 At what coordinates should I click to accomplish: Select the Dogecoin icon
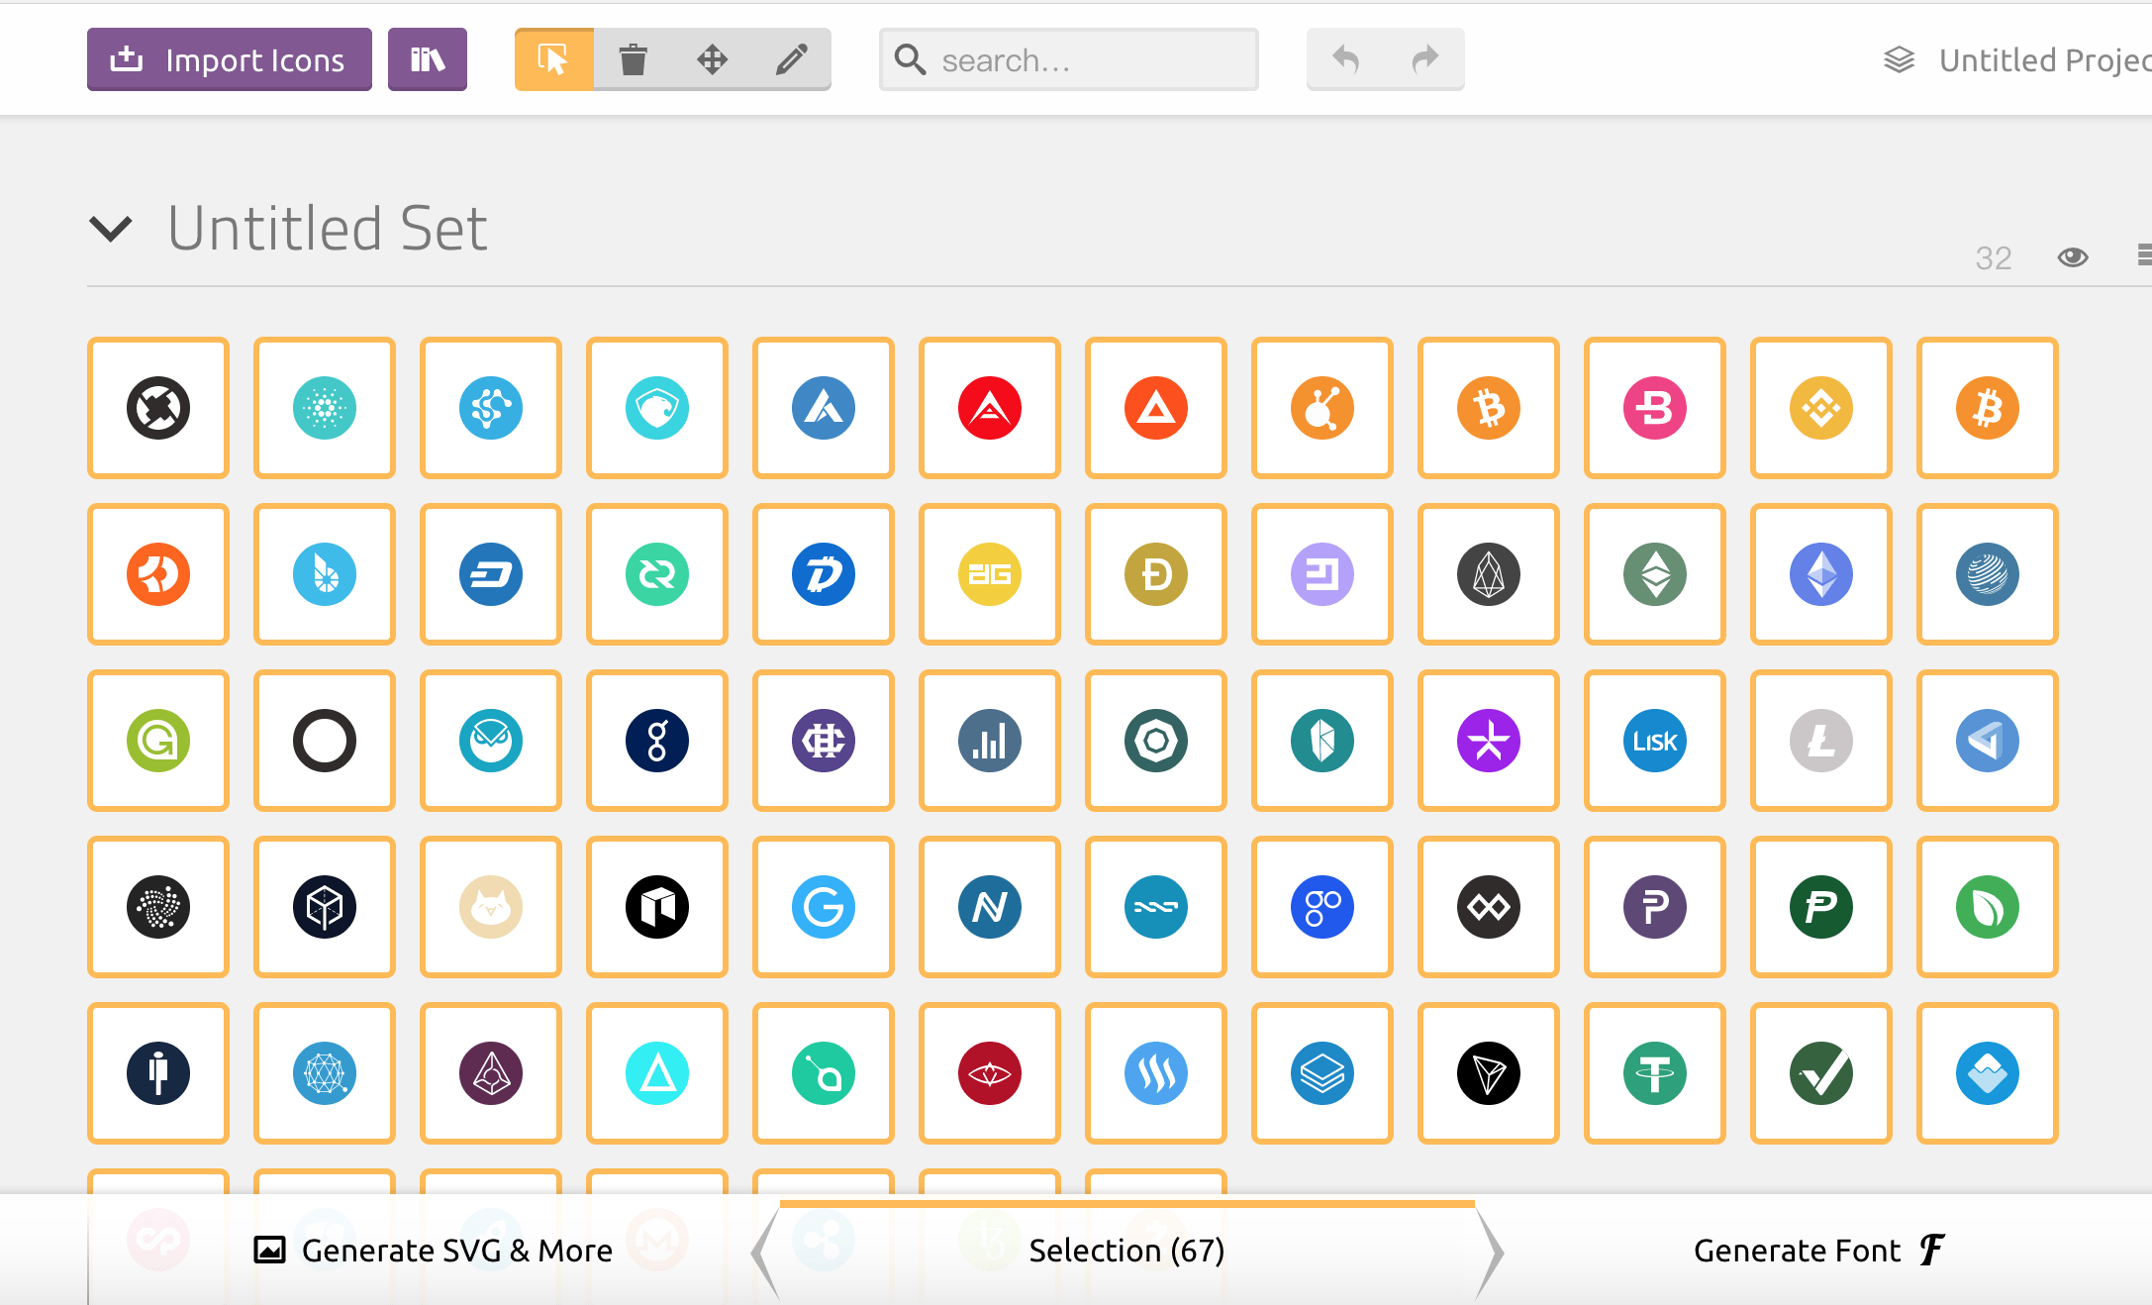click(x=1156, y=574)
